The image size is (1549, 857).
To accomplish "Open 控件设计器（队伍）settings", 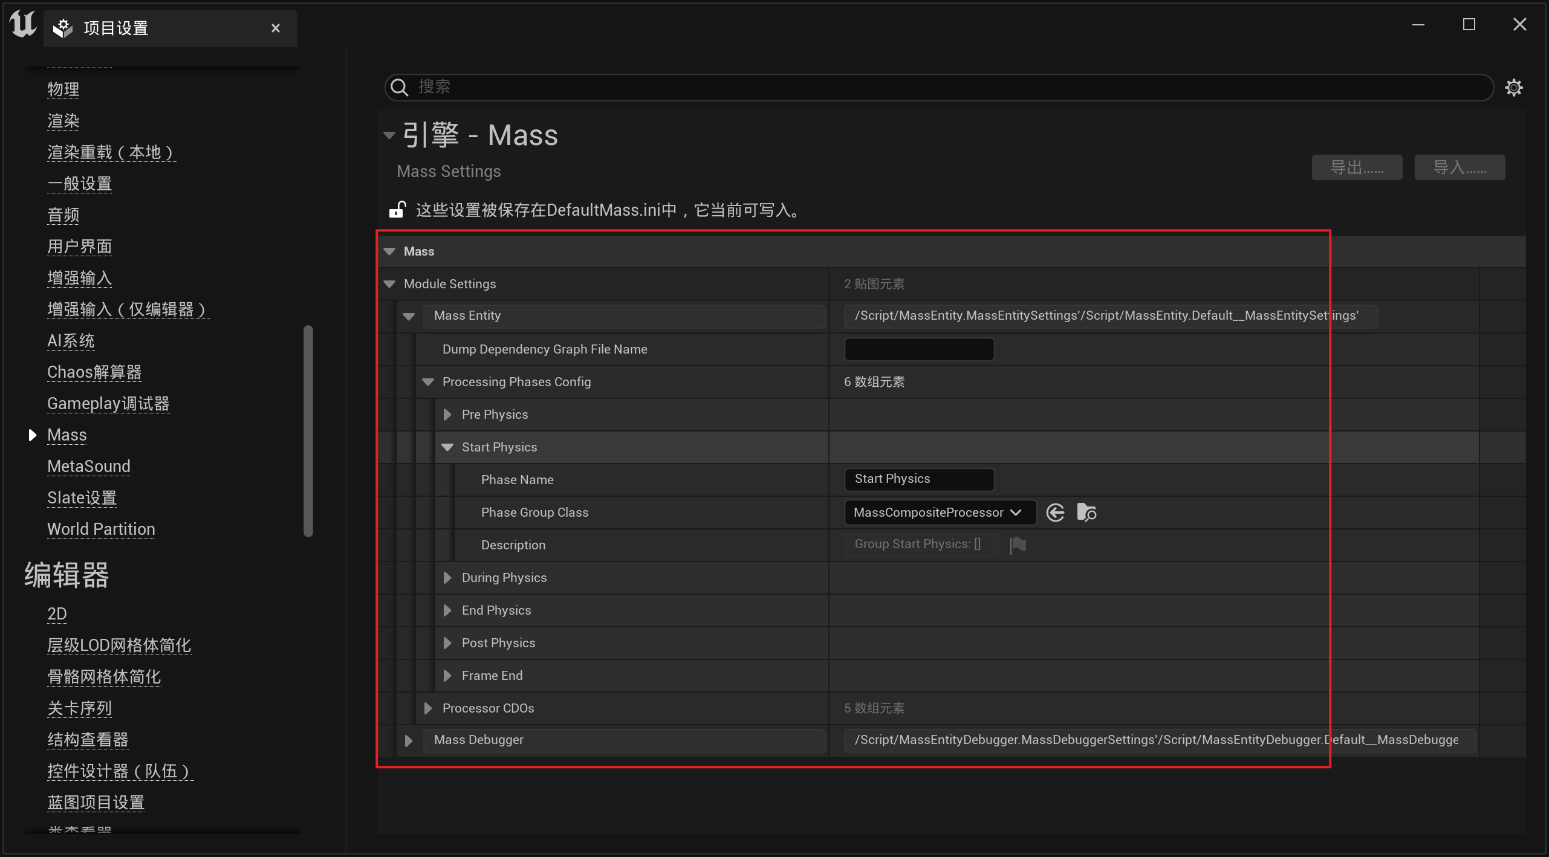I will [x=120, y=771].
